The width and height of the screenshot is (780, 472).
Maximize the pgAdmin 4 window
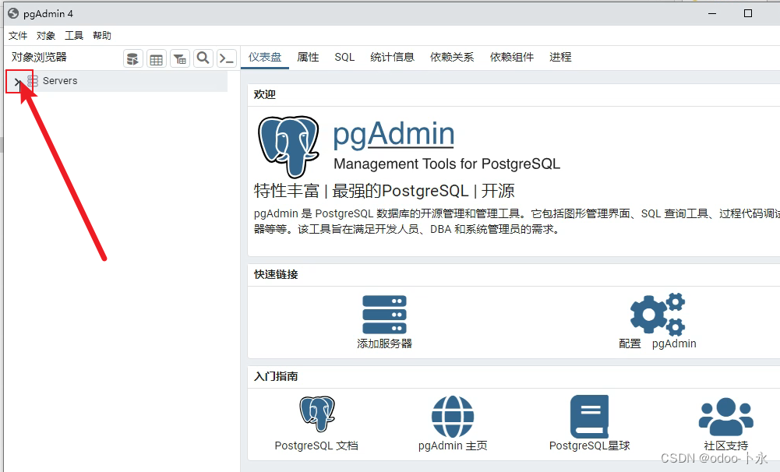[748, 13]
